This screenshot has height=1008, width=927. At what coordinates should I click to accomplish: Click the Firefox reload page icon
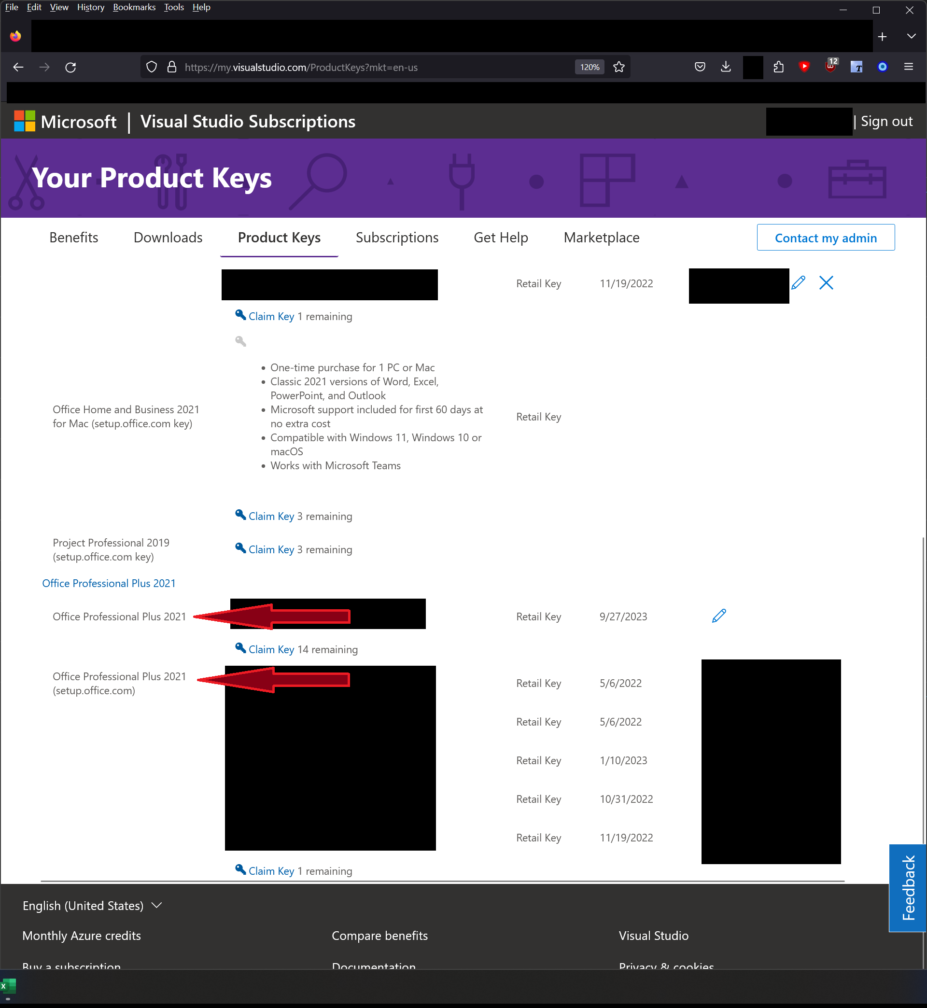click(x=70, y=67)
